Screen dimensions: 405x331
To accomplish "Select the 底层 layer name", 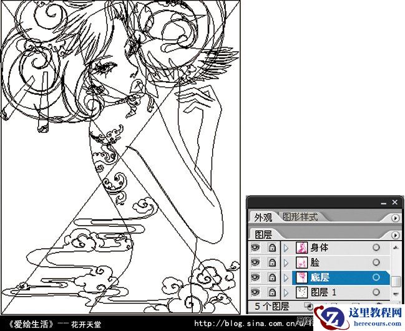I will (x=320, y=277).
